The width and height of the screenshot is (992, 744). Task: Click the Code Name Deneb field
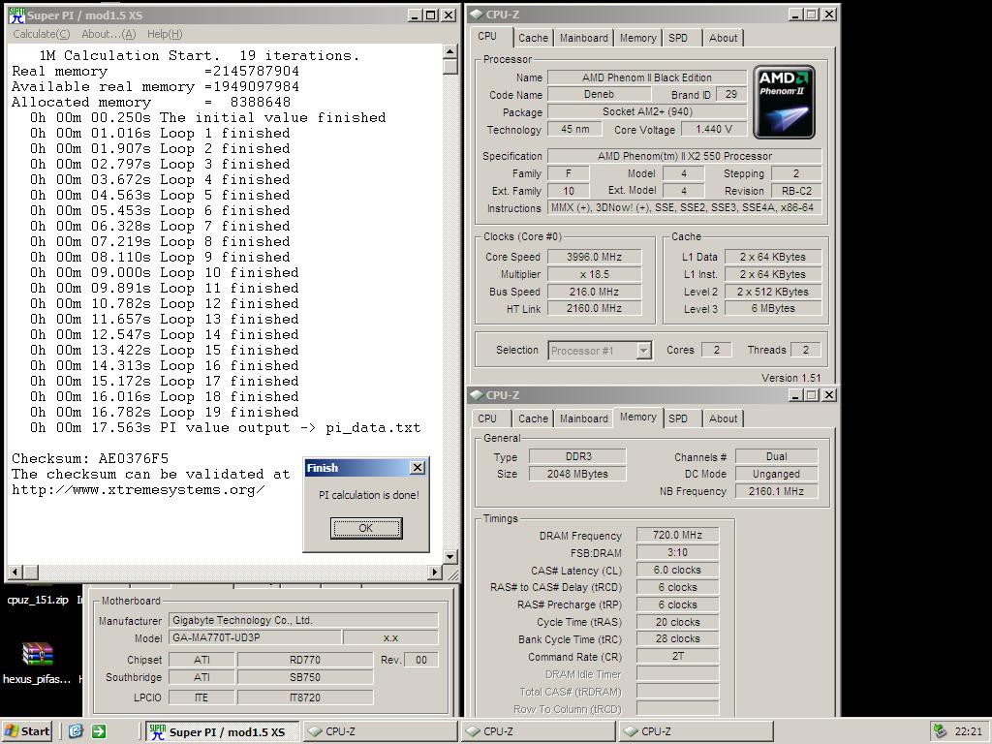599,94
